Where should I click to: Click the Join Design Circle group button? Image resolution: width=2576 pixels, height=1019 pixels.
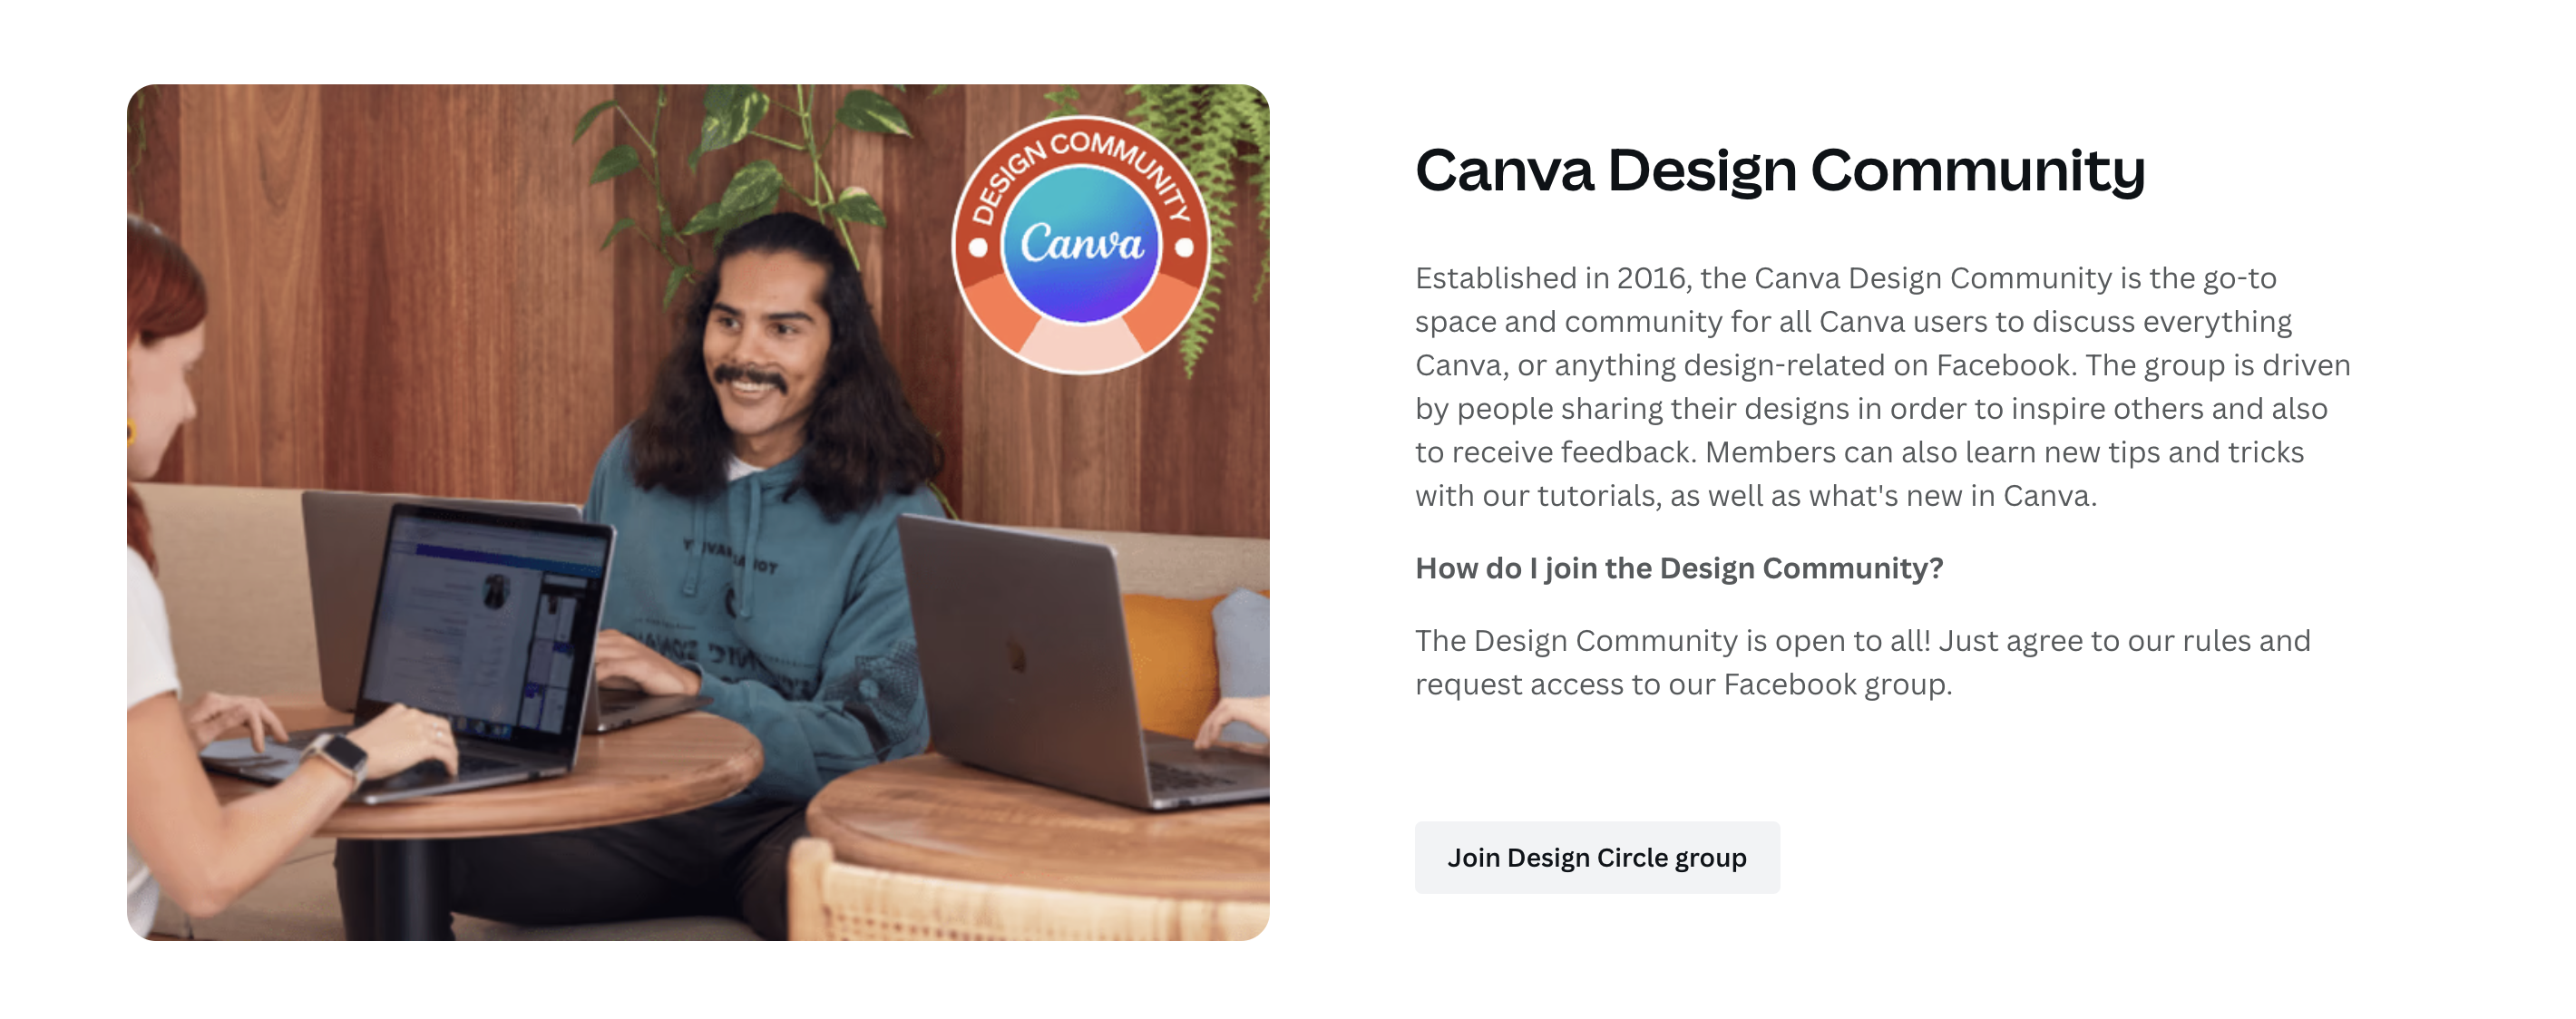point(1597,859)
